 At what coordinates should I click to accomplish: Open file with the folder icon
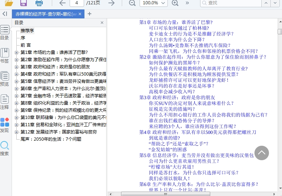[9, 3]
